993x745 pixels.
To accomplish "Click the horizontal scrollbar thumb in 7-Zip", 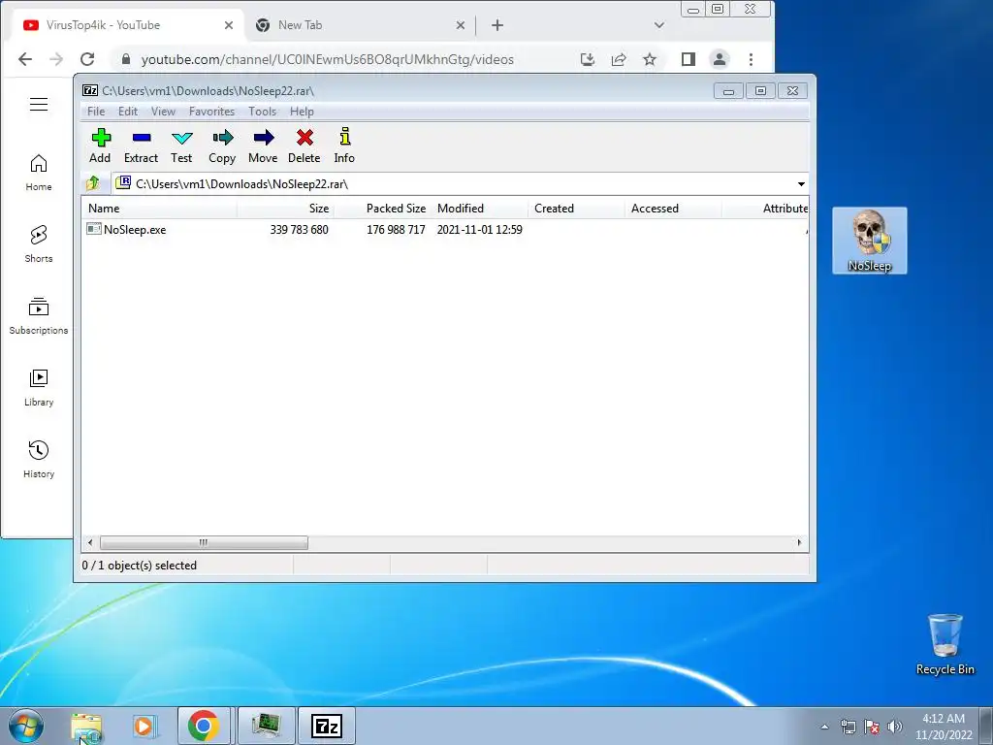I will tap(204, 543).
